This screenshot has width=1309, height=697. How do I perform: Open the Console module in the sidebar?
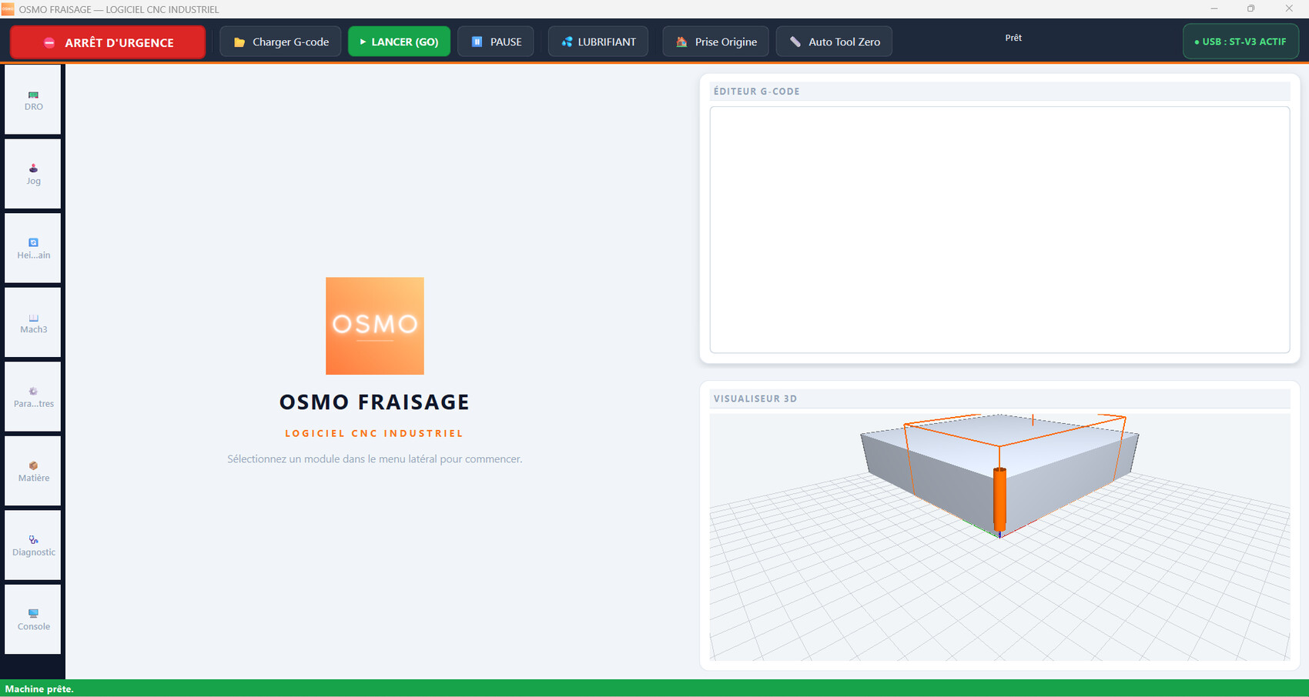(33, 619)
